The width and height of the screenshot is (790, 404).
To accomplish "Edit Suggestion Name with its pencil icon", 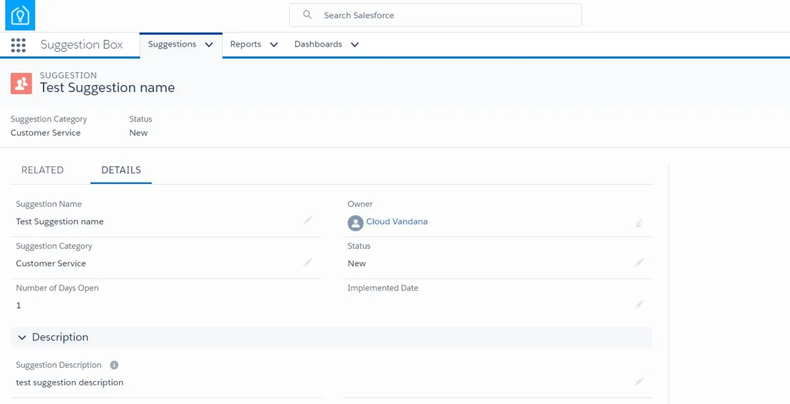I will pyautogui.click(x=307, y=221).
